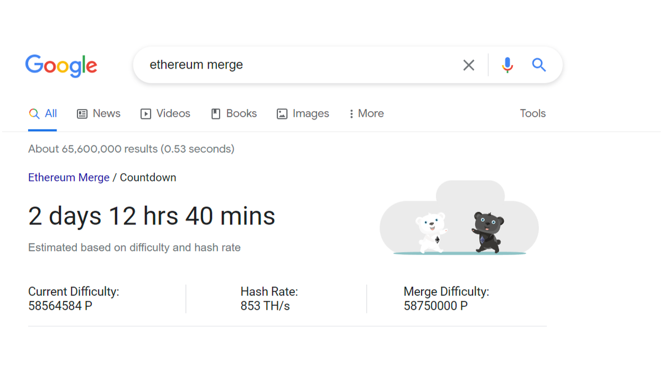
Task: Open the Videos results tab
Action: pos(173,113)
